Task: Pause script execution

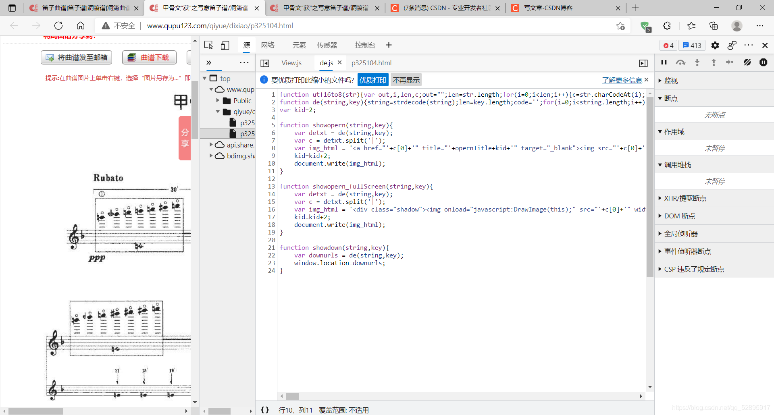Action: coord(664,62)
